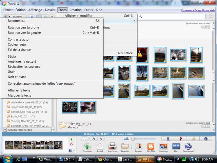Adjust the thumbnail size slider
This screenshot has width=217, height=163.
[133, 139]
